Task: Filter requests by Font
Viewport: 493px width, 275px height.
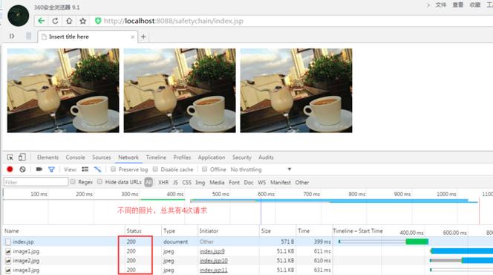Action: (x=234, y=183)
